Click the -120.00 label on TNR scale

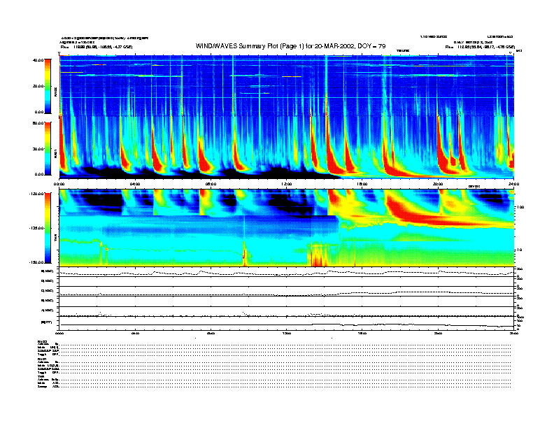[36, 194]
